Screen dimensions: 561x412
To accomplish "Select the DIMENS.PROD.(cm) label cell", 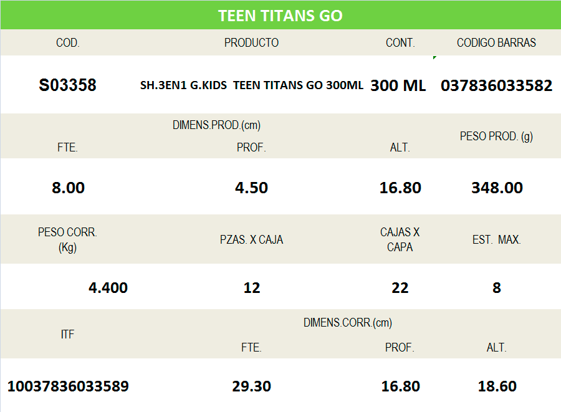I will [216, 125].
